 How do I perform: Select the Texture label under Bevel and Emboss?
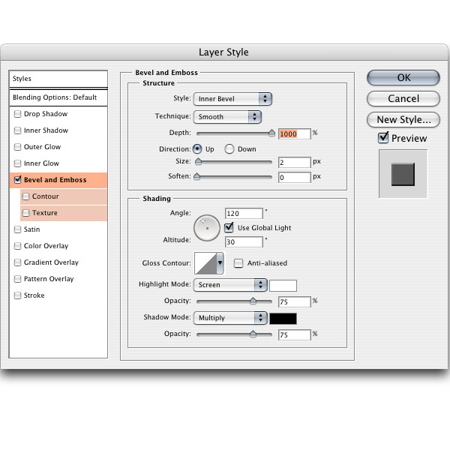[45, 213]
